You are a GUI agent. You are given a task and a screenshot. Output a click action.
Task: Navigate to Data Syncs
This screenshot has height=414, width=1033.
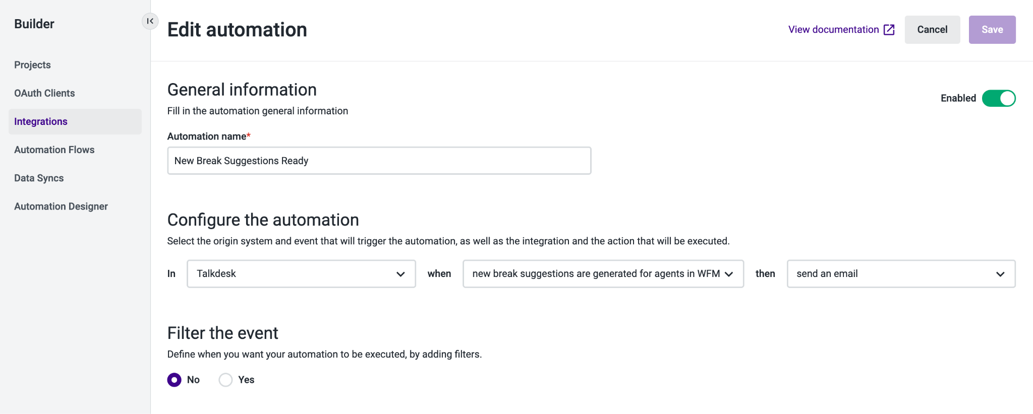(x=39, y=178)
